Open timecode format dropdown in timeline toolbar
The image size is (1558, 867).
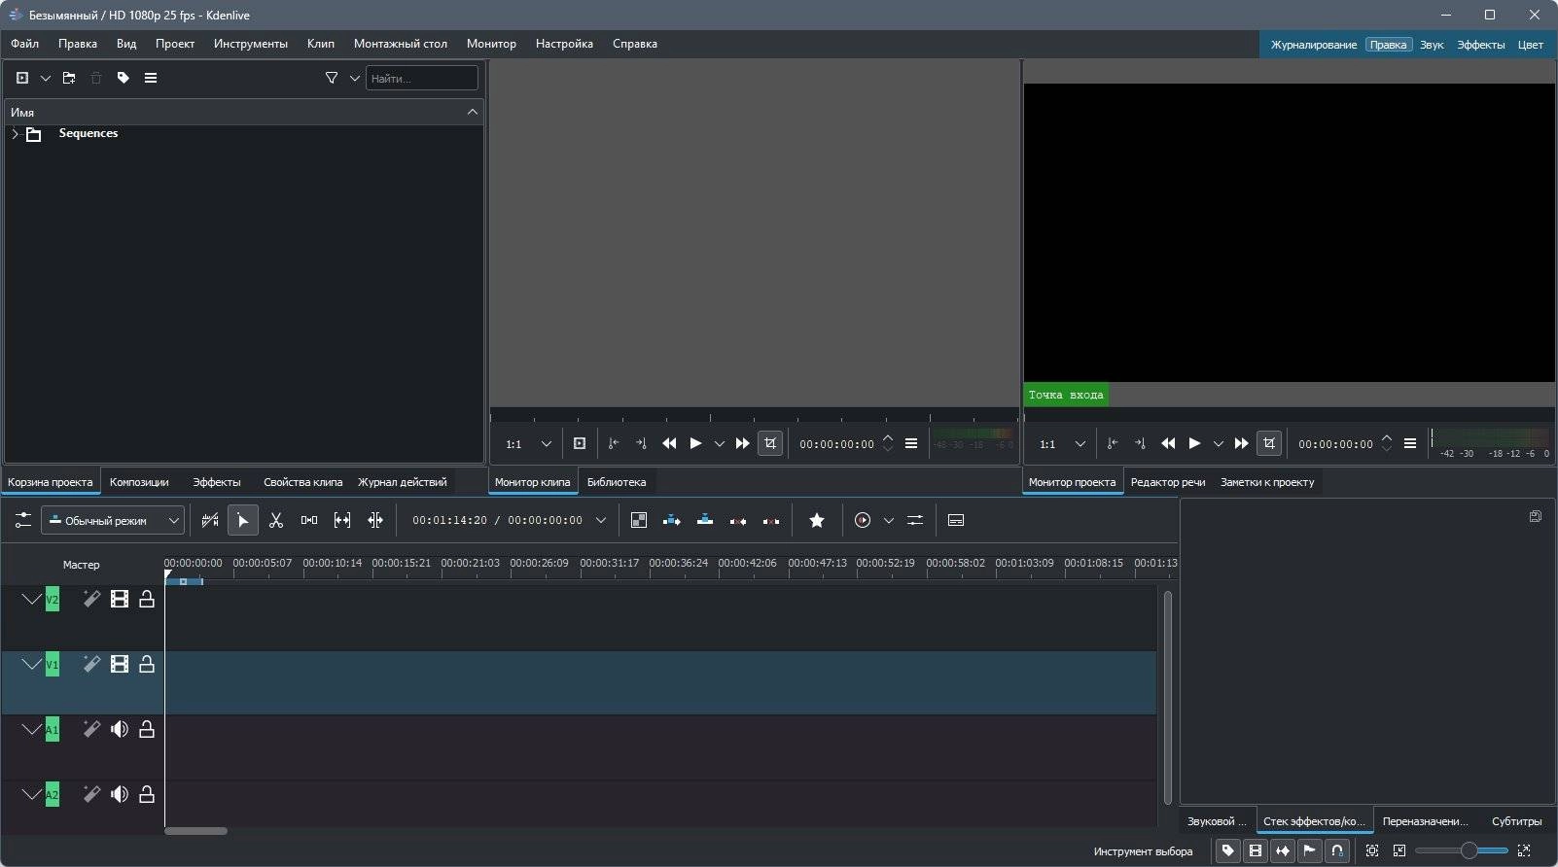coord(601,521)
